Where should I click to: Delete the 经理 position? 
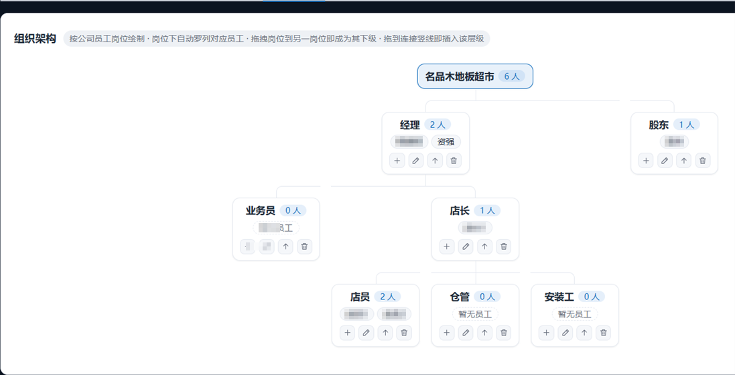454,161
